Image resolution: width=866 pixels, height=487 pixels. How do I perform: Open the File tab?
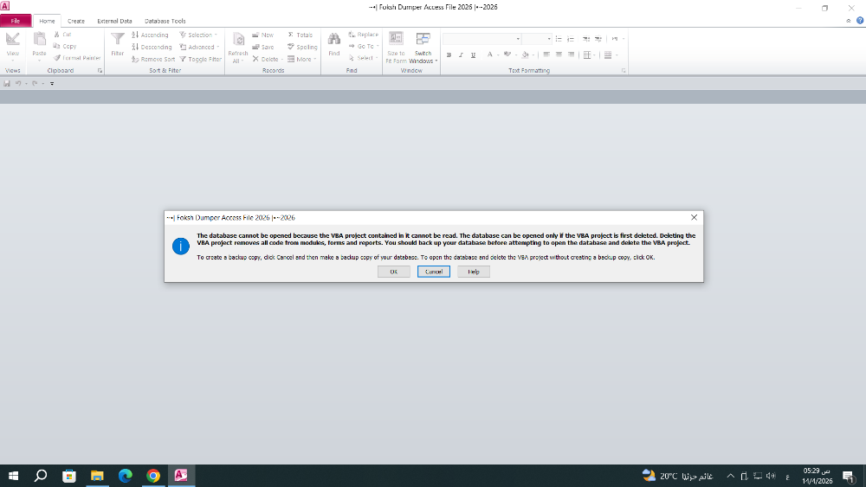(x=16, y=21)
